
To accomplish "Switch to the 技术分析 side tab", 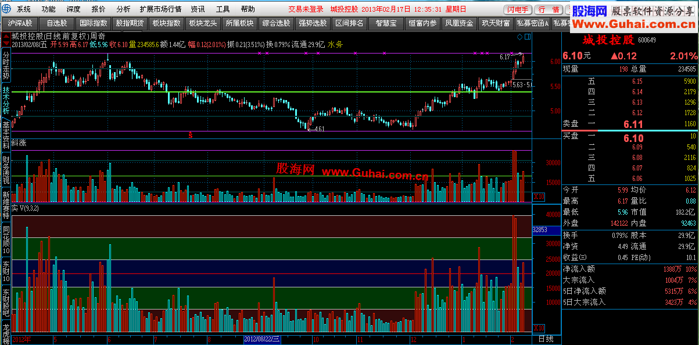I will pos(6,99).
